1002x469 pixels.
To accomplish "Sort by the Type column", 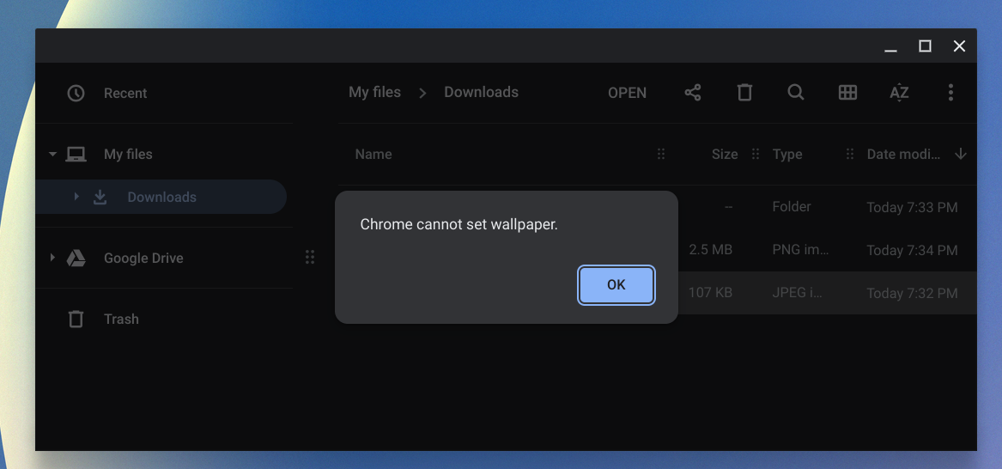I will [787, 154].
